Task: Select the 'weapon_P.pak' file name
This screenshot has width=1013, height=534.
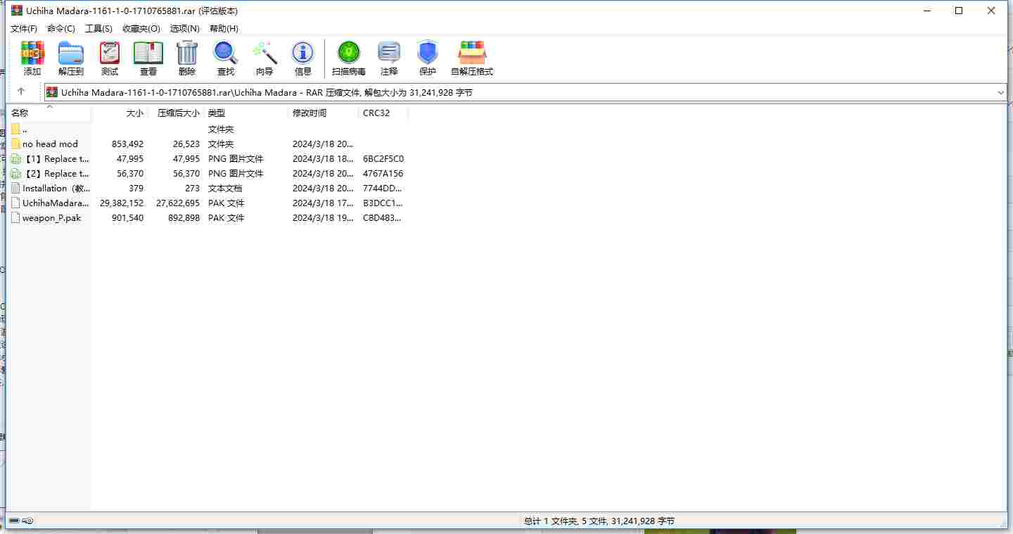Action: [x=51, y=218]
